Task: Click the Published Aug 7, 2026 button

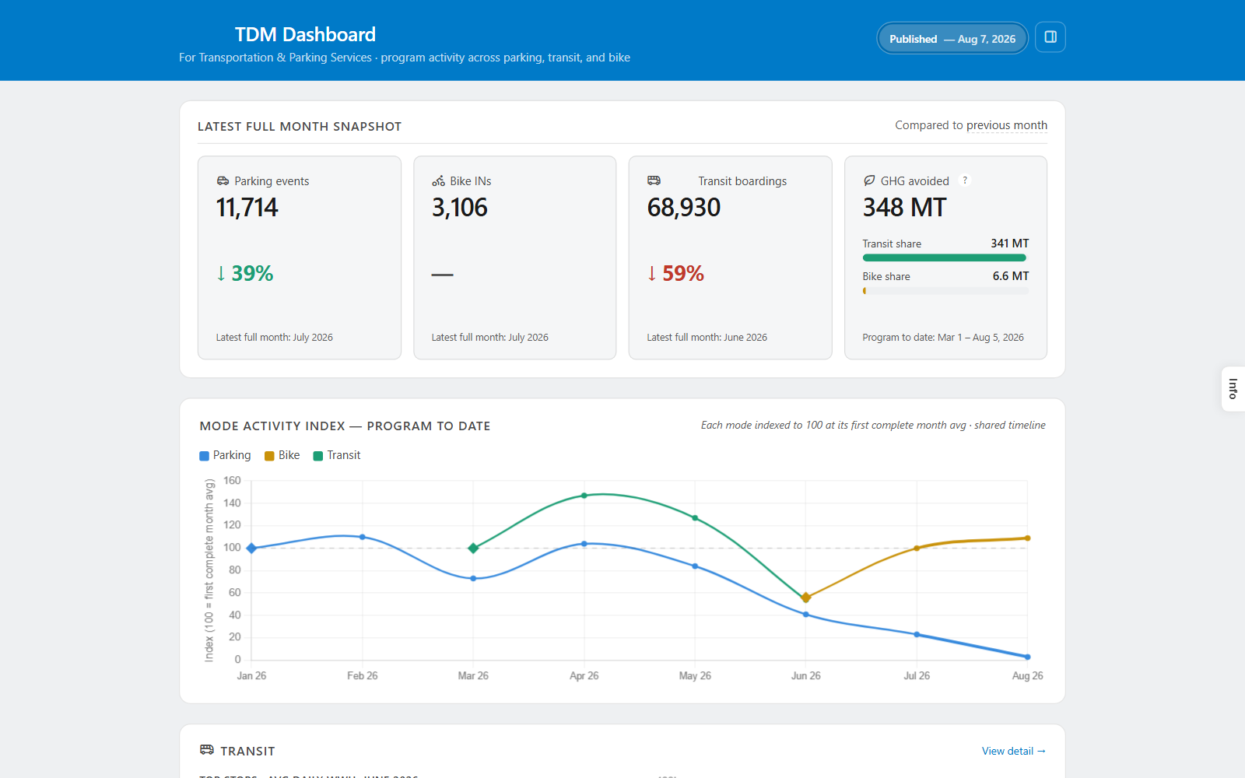Action: pos(952,38)
